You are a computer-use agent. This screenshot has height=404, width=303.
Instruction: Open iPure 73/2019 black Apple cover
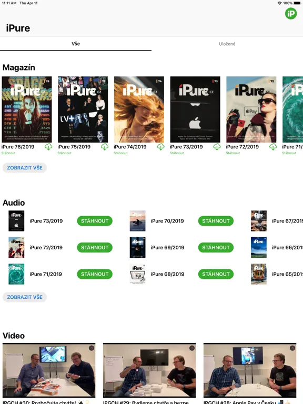point(195,109)
